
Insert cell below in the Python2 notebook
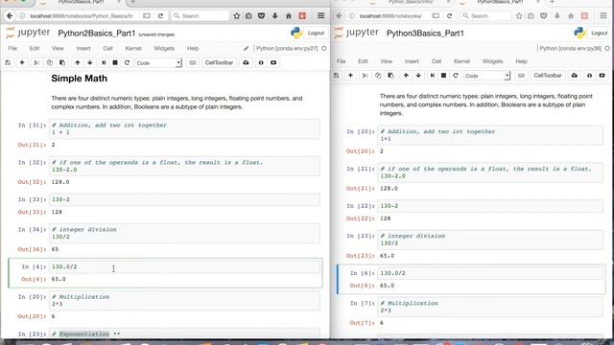[x=22, y=62]
